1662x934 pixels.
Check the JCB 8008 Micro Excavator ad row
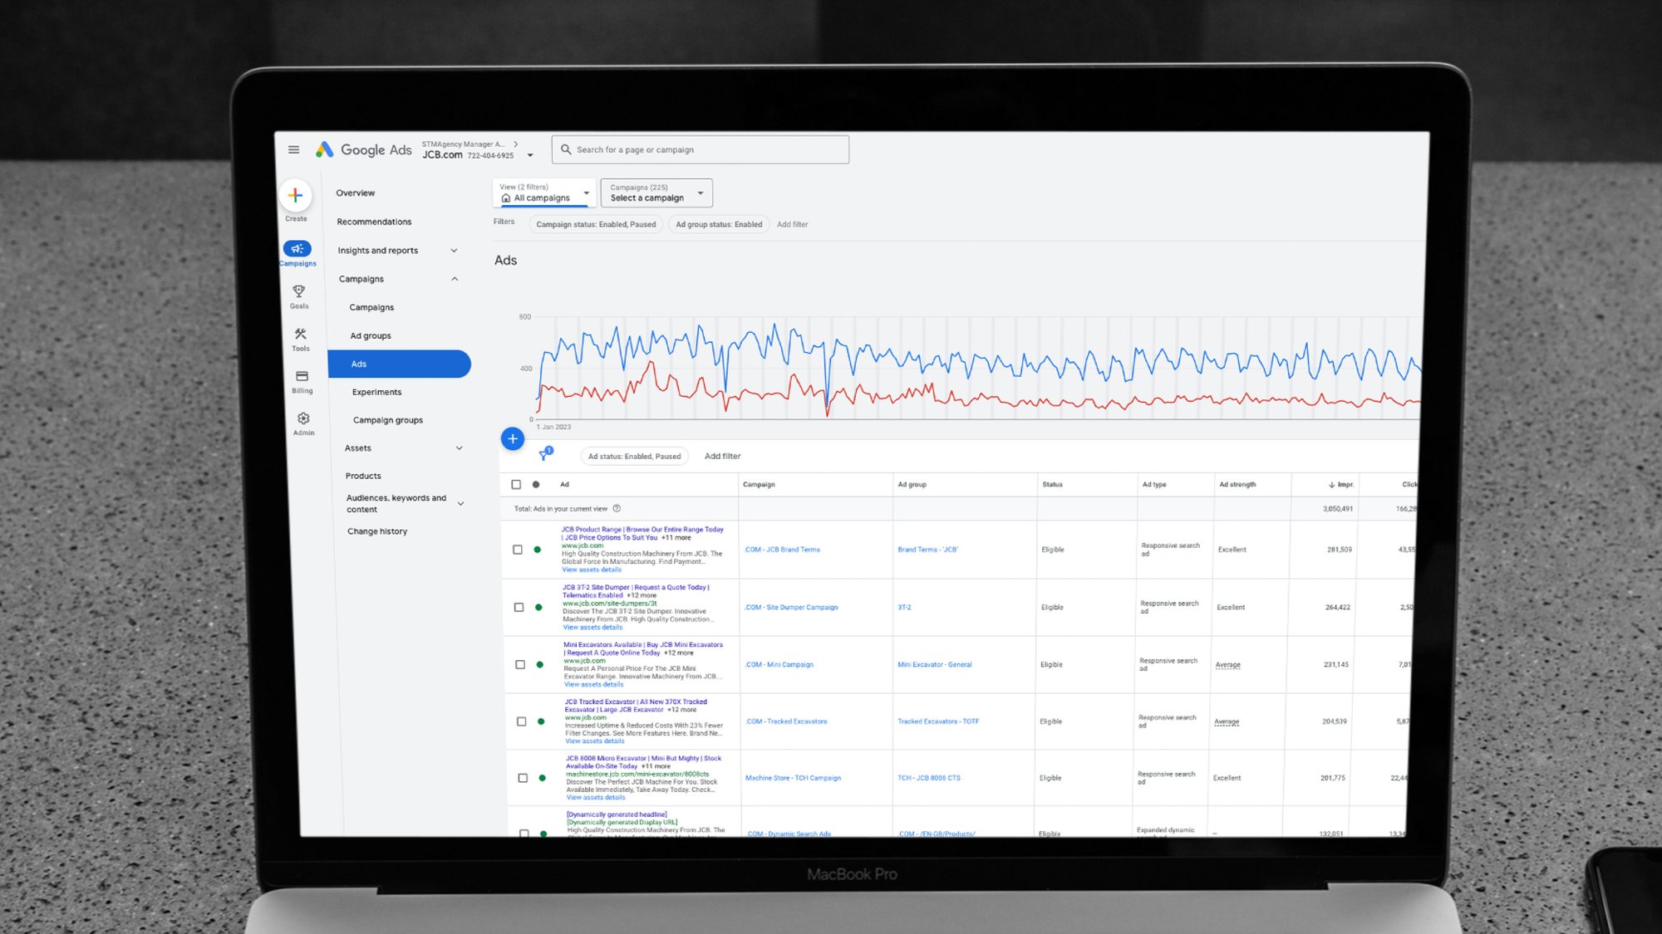tap(523, 778)
